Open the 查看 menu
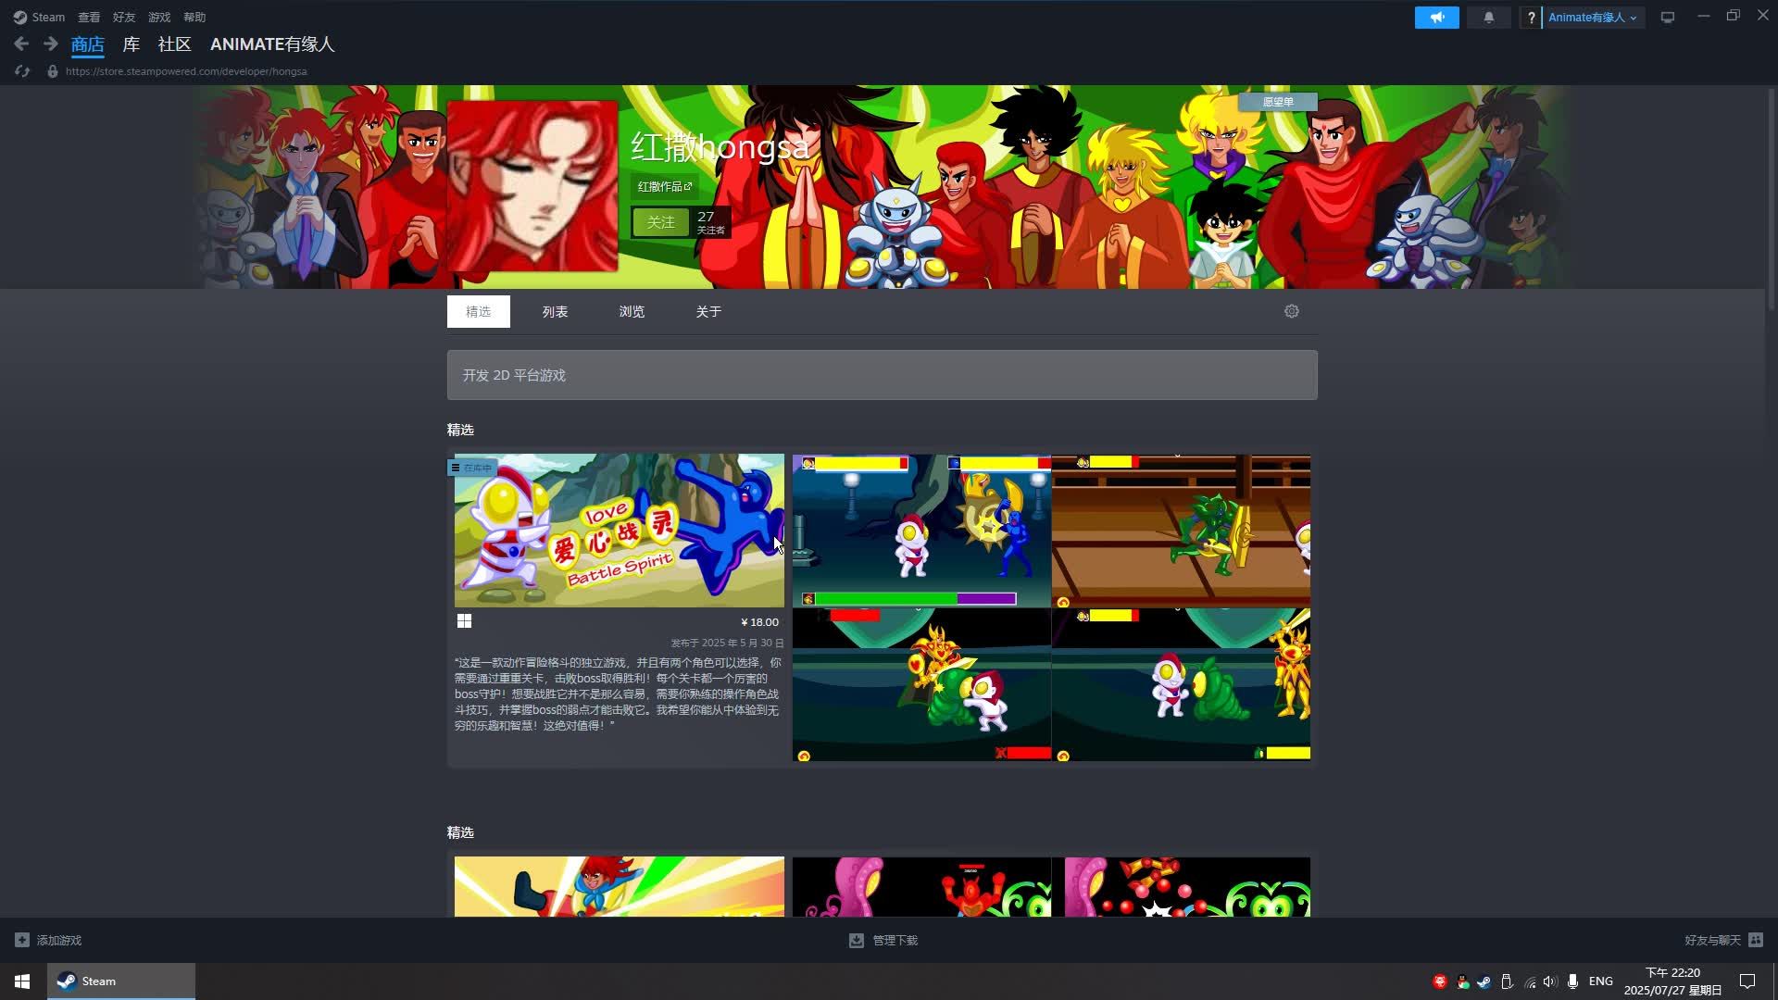Screen dimensions: 1778x1000 tap(89, 18)
